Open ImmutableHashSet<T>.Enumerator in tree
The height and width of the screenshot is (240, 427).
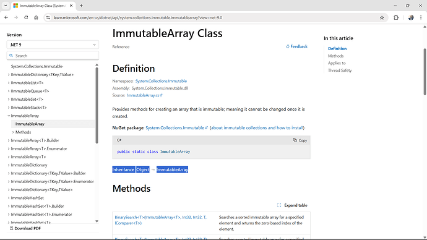click(x=41, y=215)
